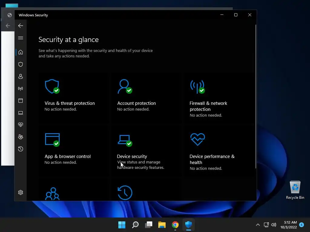This screenshot has height=232, width=310.
Task: Open volume speaker tray icon
Action: click(274, 225)
